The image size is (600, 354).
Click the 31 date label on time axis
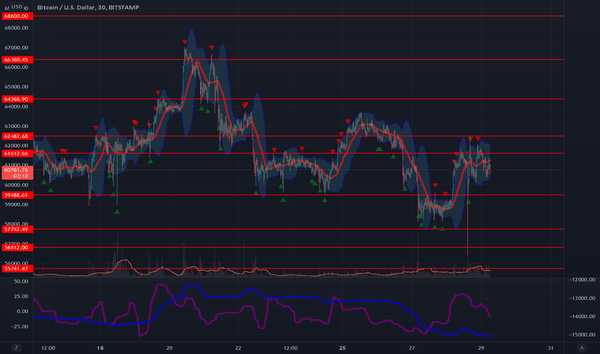pyautogui.click(x=550, y=348)
